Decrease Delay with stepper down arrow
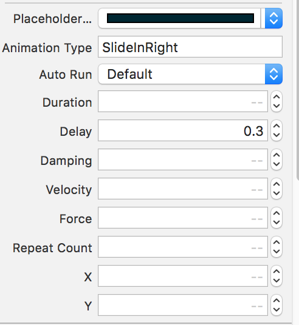Viewport: 299px width, 325px height. click(277, 135)
